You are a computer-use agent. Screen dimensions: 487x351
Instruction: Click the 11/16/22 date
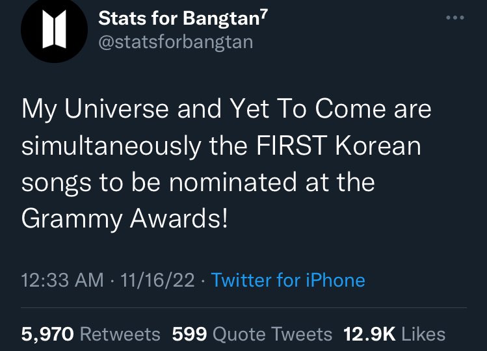(x=157, y=280)
